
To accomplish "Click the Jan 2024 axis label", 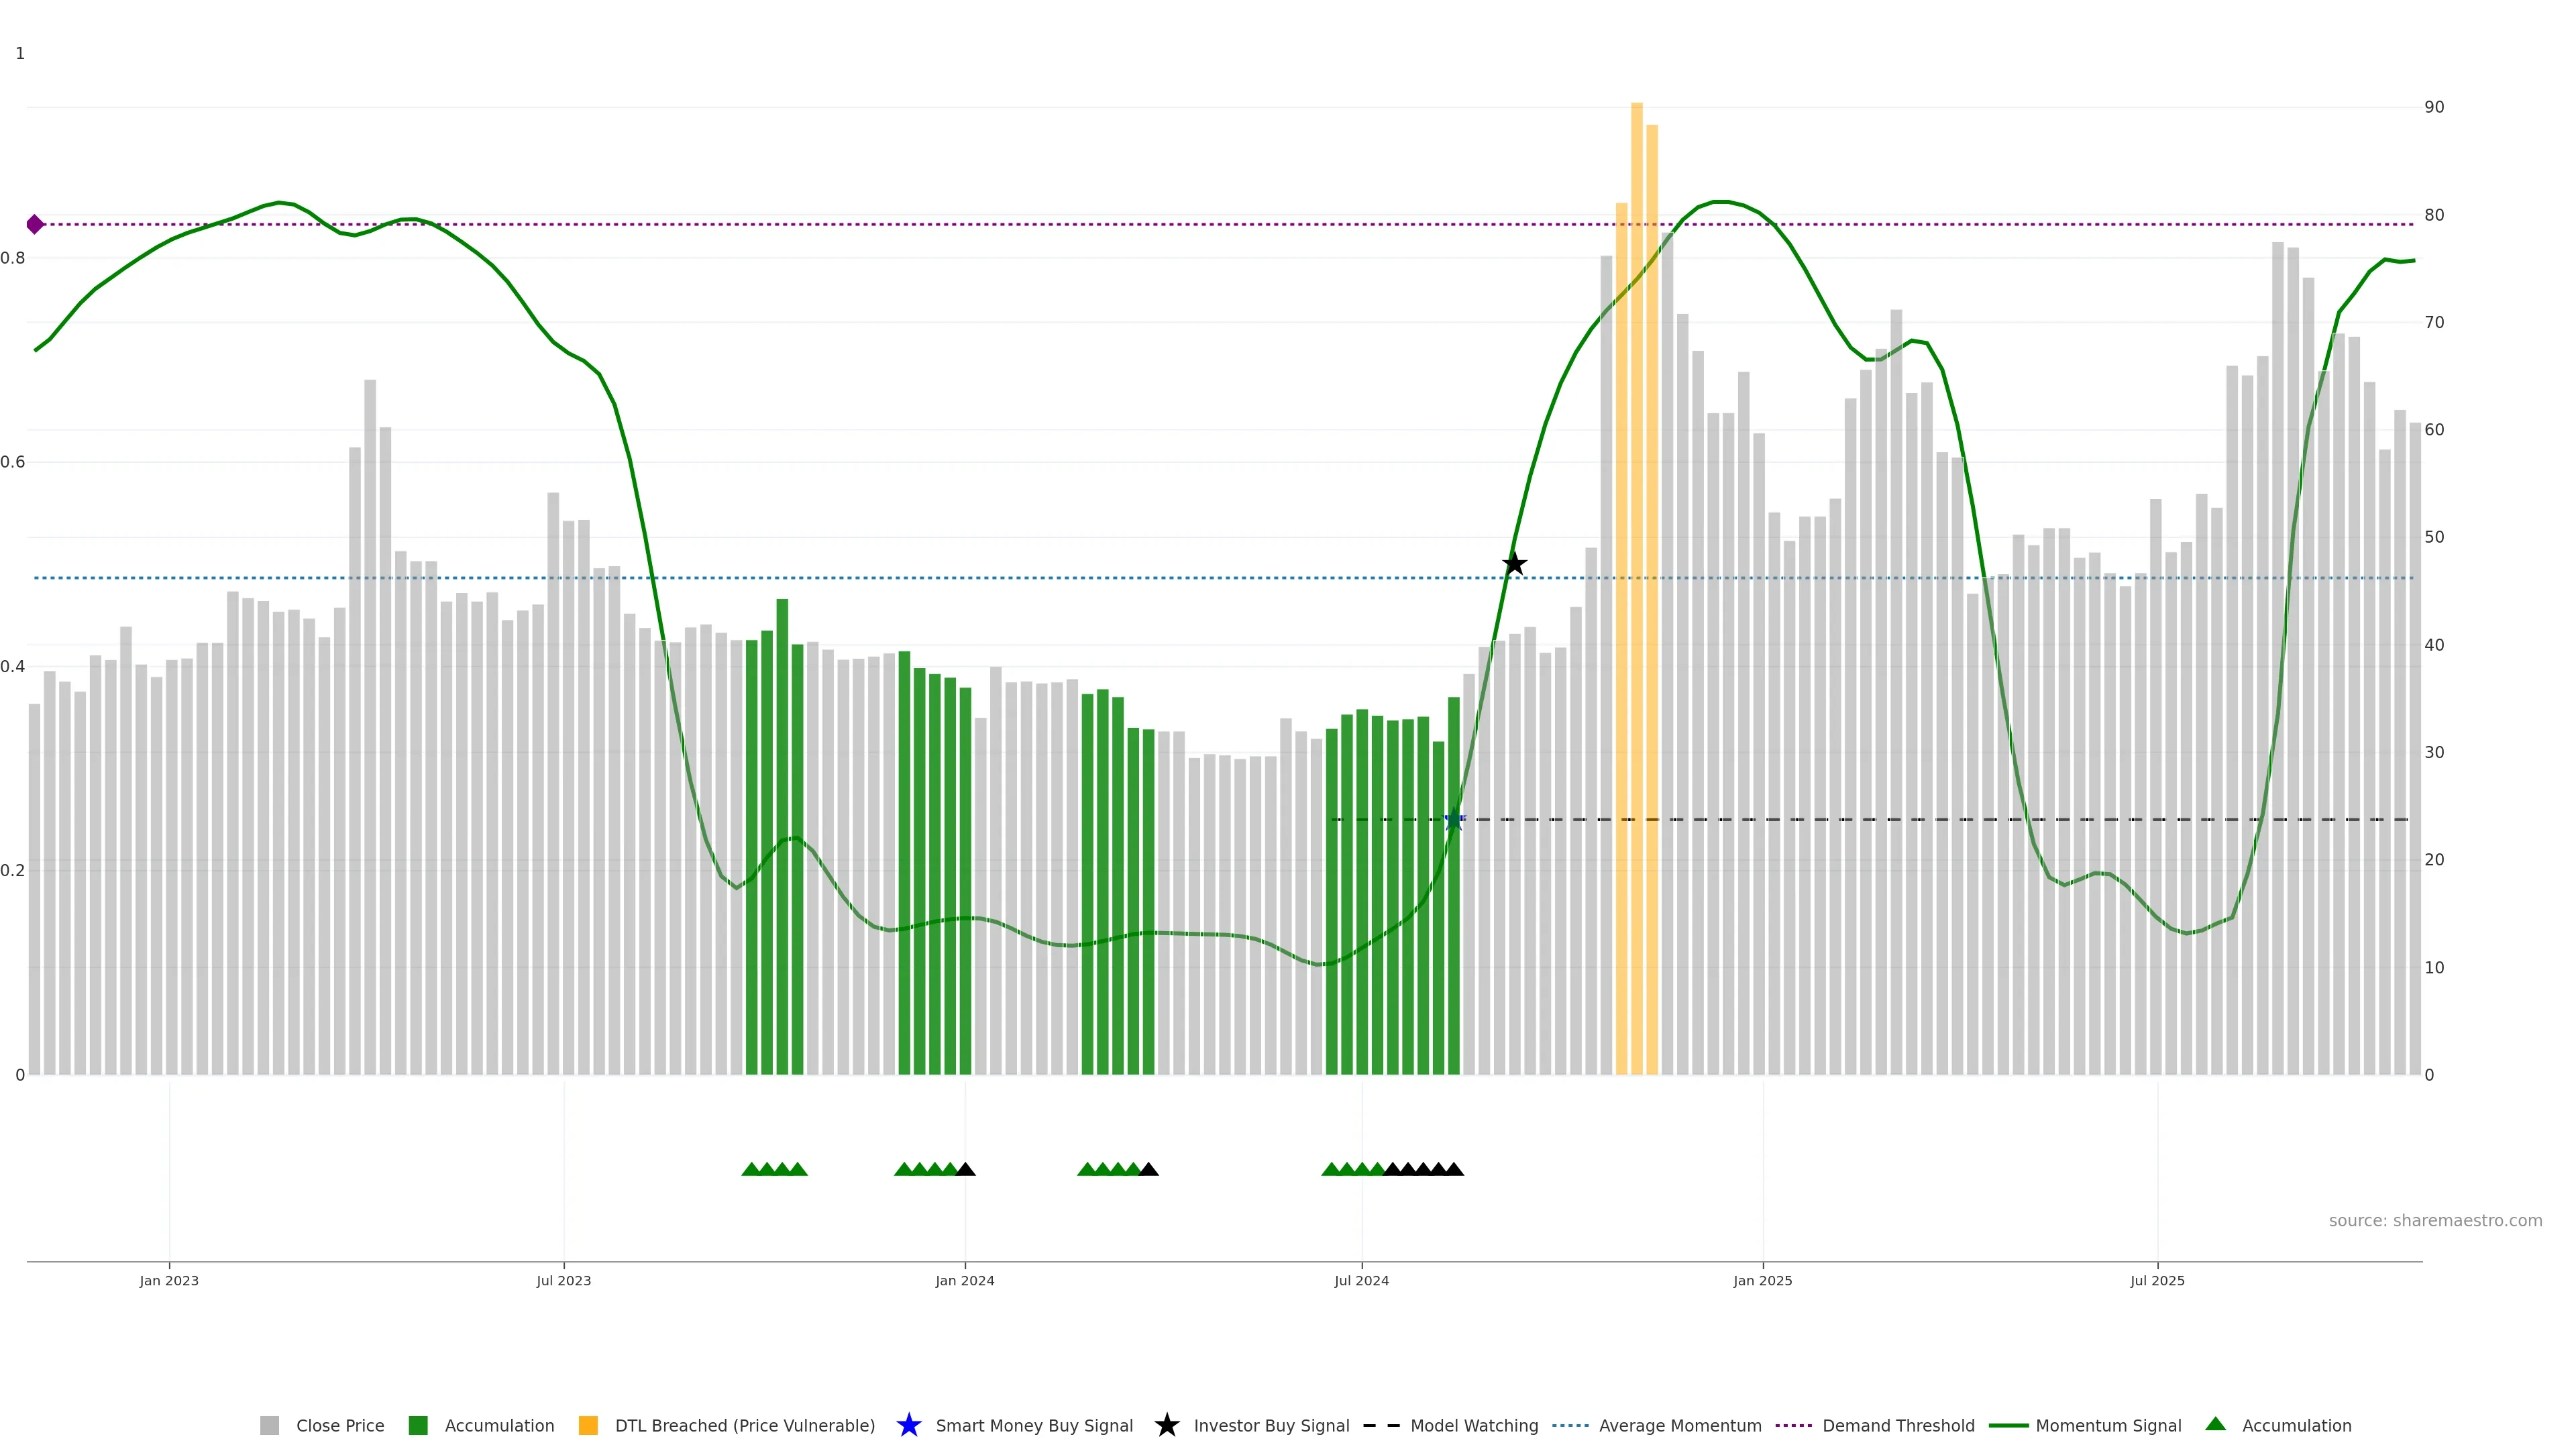I will coord(964,1281).
